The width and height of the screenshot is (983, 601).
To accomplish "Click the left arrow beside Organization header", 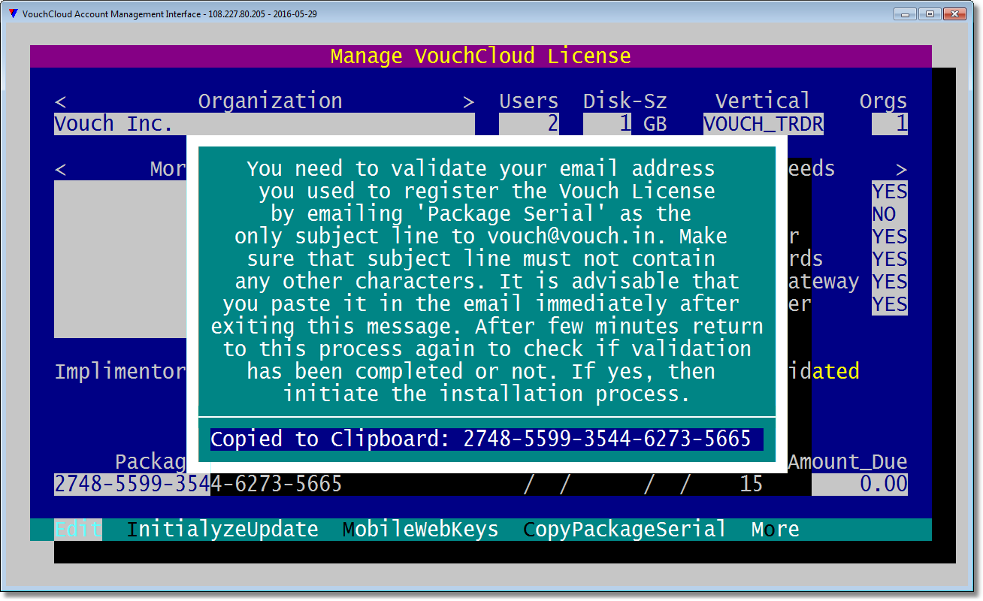I will 60,101.
